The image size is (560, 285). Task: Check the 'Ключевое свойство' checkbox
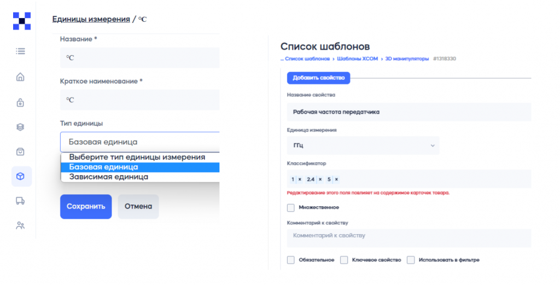click(344, 260)
